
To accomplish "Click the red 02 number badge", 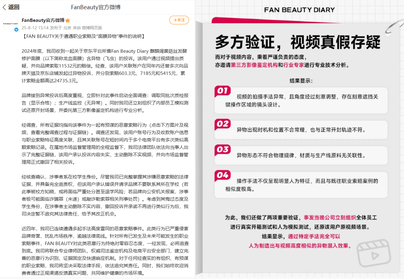I will [x=222, y=124].
